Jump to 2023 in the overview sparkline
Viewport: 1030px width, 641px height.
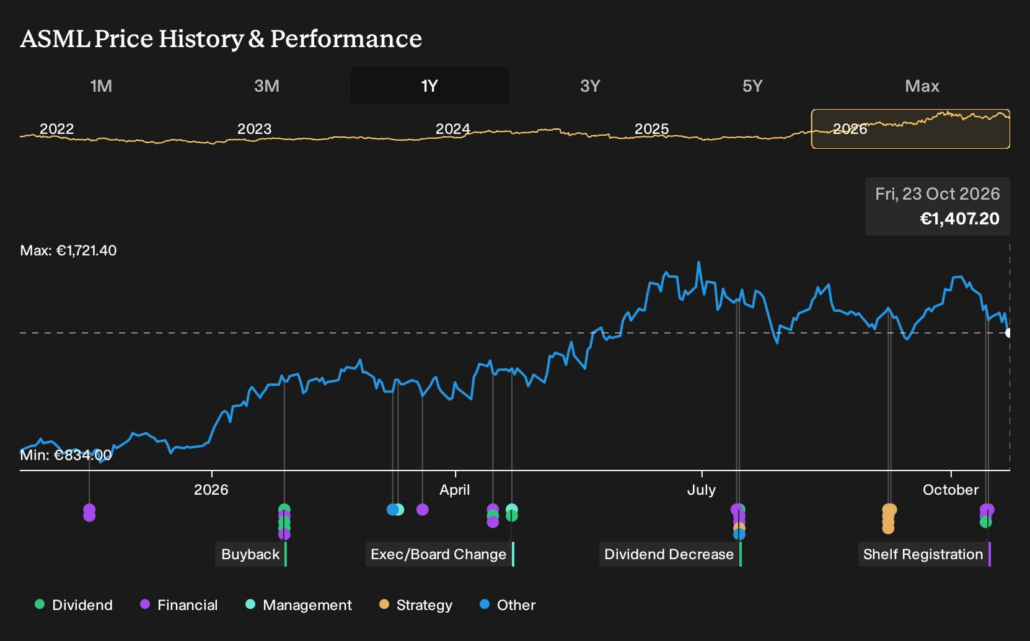tap(254, 129)
